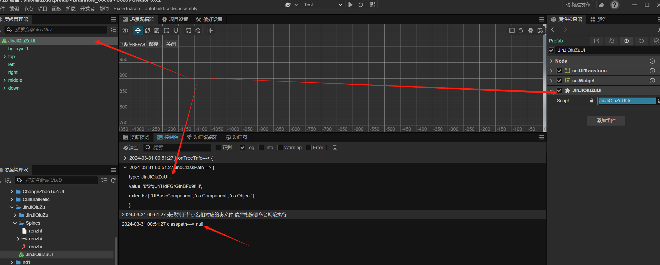Viewport: 660px width, 265px height.
Task: Open the 动画图 tab
Action: click(x=236, y=137)
